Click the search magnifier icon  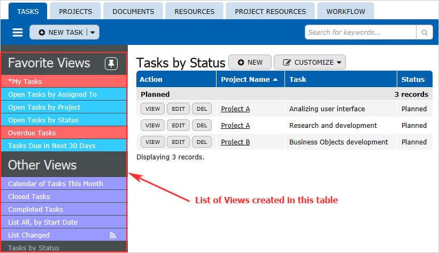(x=425, y=33)
